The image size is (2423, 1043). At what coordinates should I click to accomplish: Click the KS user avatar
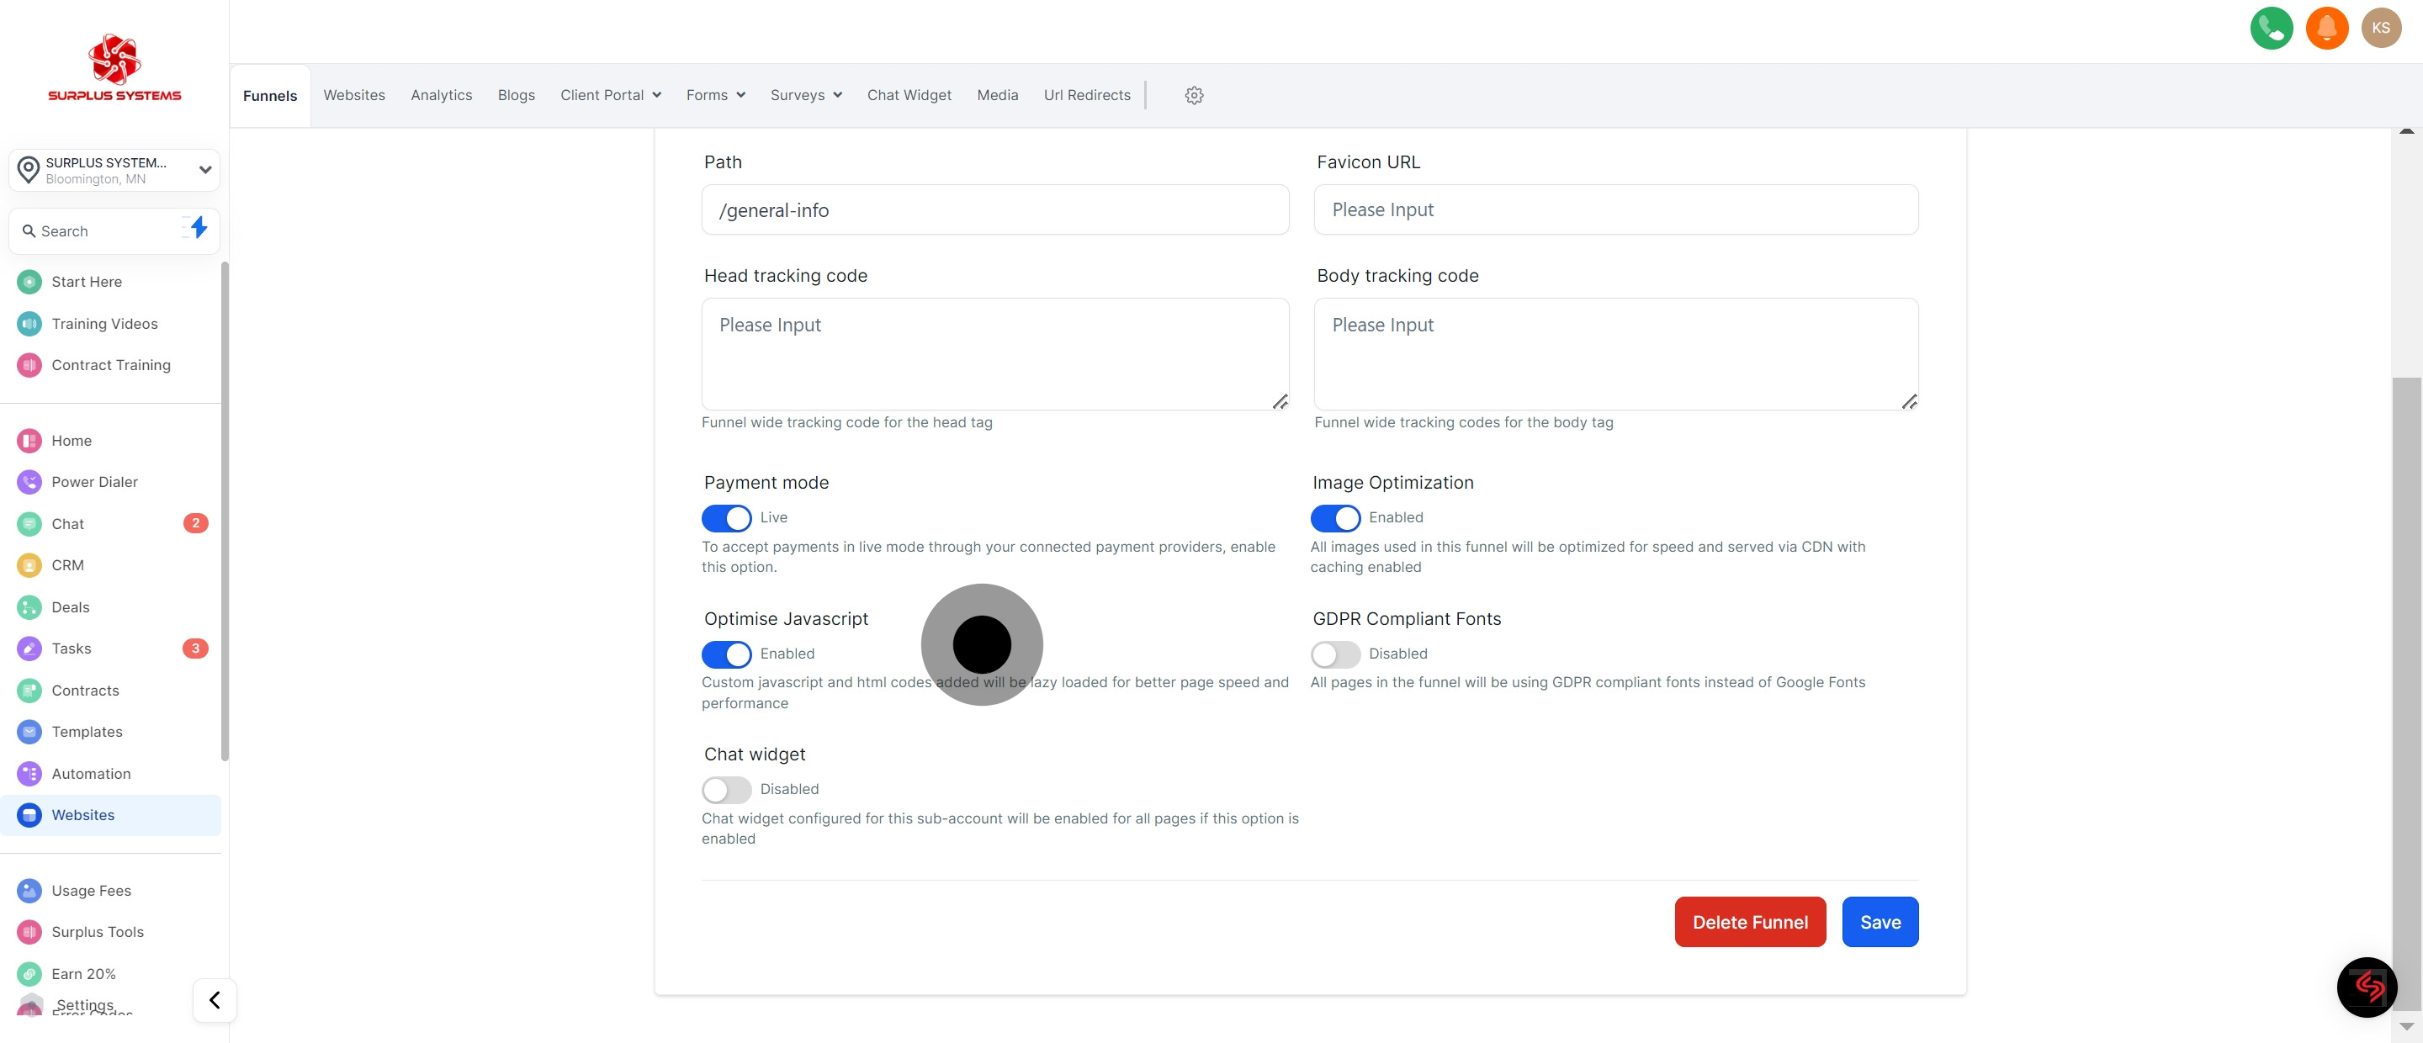(x=2381, y=29)
